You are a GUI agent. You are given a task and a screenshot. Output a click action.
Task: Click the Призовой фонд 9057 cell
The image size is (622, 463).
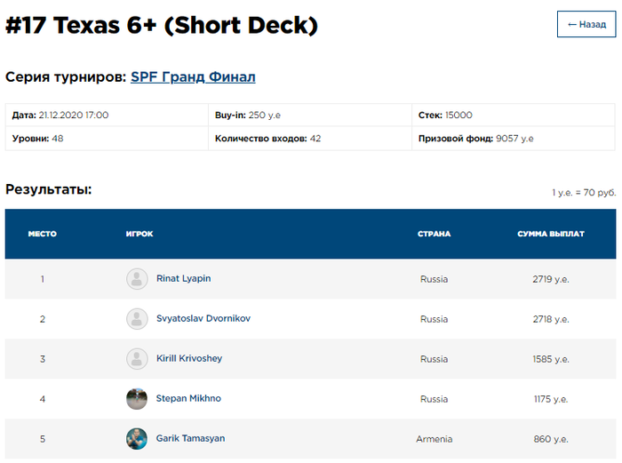tap(475, 139)
